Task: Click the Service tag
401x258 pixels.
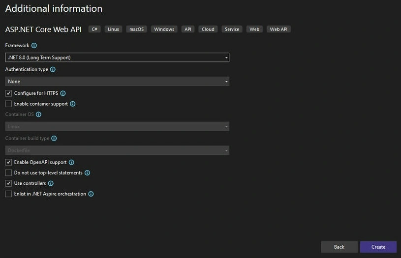Action: [x=232, y=29]
